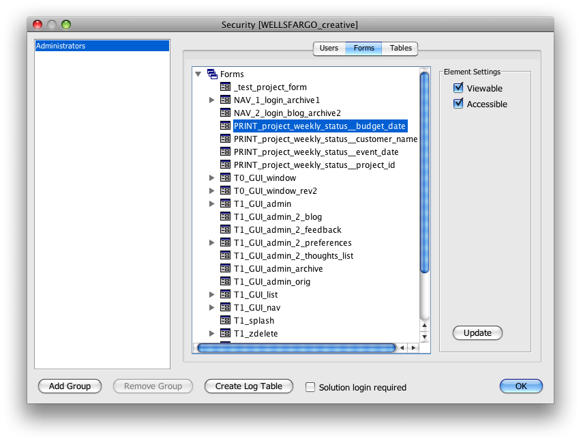Viewport: 581px width, 441px height.
Task: Click form icon beside NAV_1_login_archive1
Action: click(x=225, y=100)
